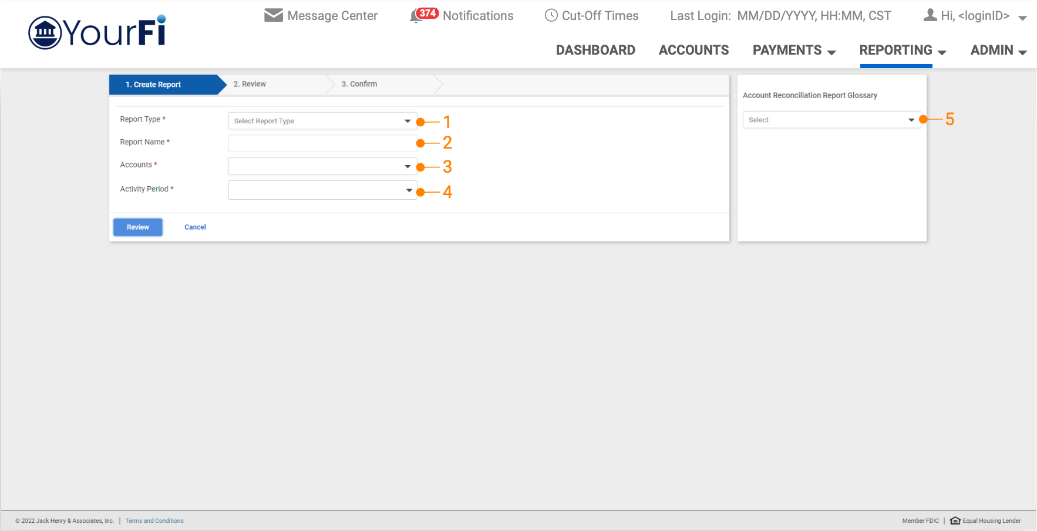Open the Reporting menu
This screenshot has height=531, width=1037.
tap(902, 51)
